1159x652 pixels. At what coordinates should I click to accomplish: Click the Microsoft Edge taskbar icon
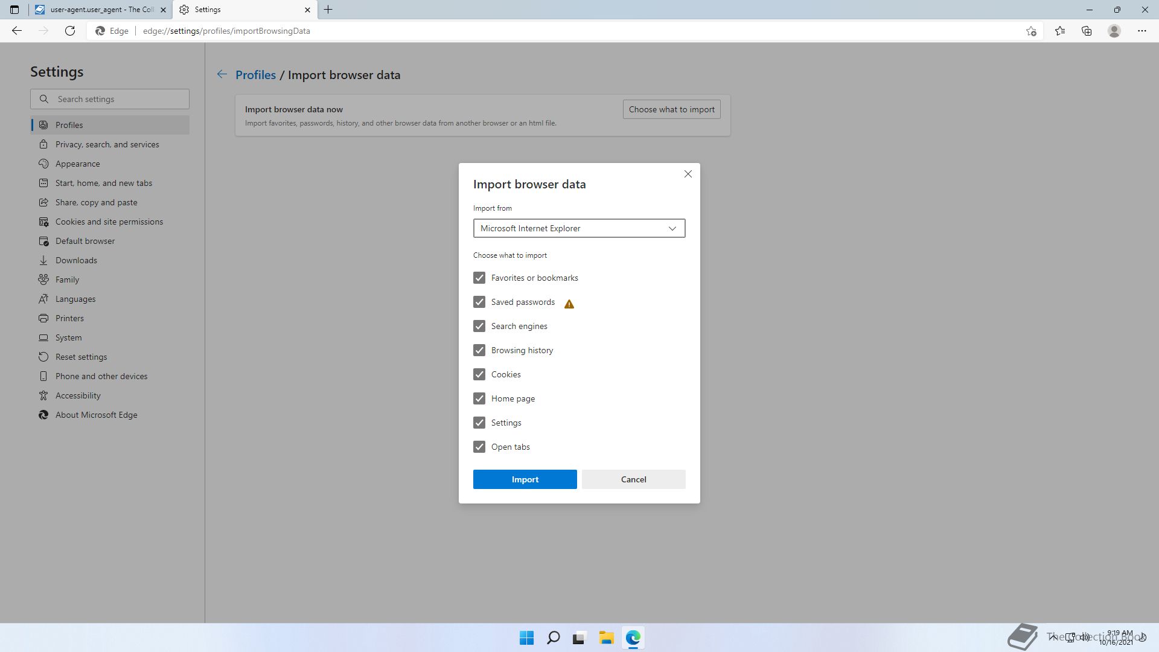(x=633, y=638)
